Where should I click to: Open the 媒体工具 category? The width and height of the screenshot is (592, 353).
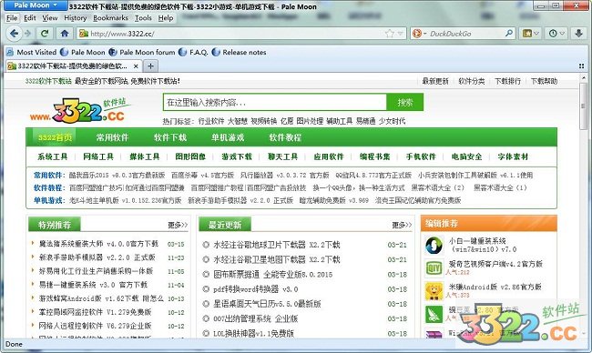145,156
